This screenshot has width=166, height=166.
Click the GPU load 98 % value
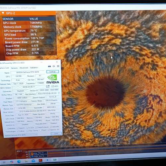pos(34,34)
